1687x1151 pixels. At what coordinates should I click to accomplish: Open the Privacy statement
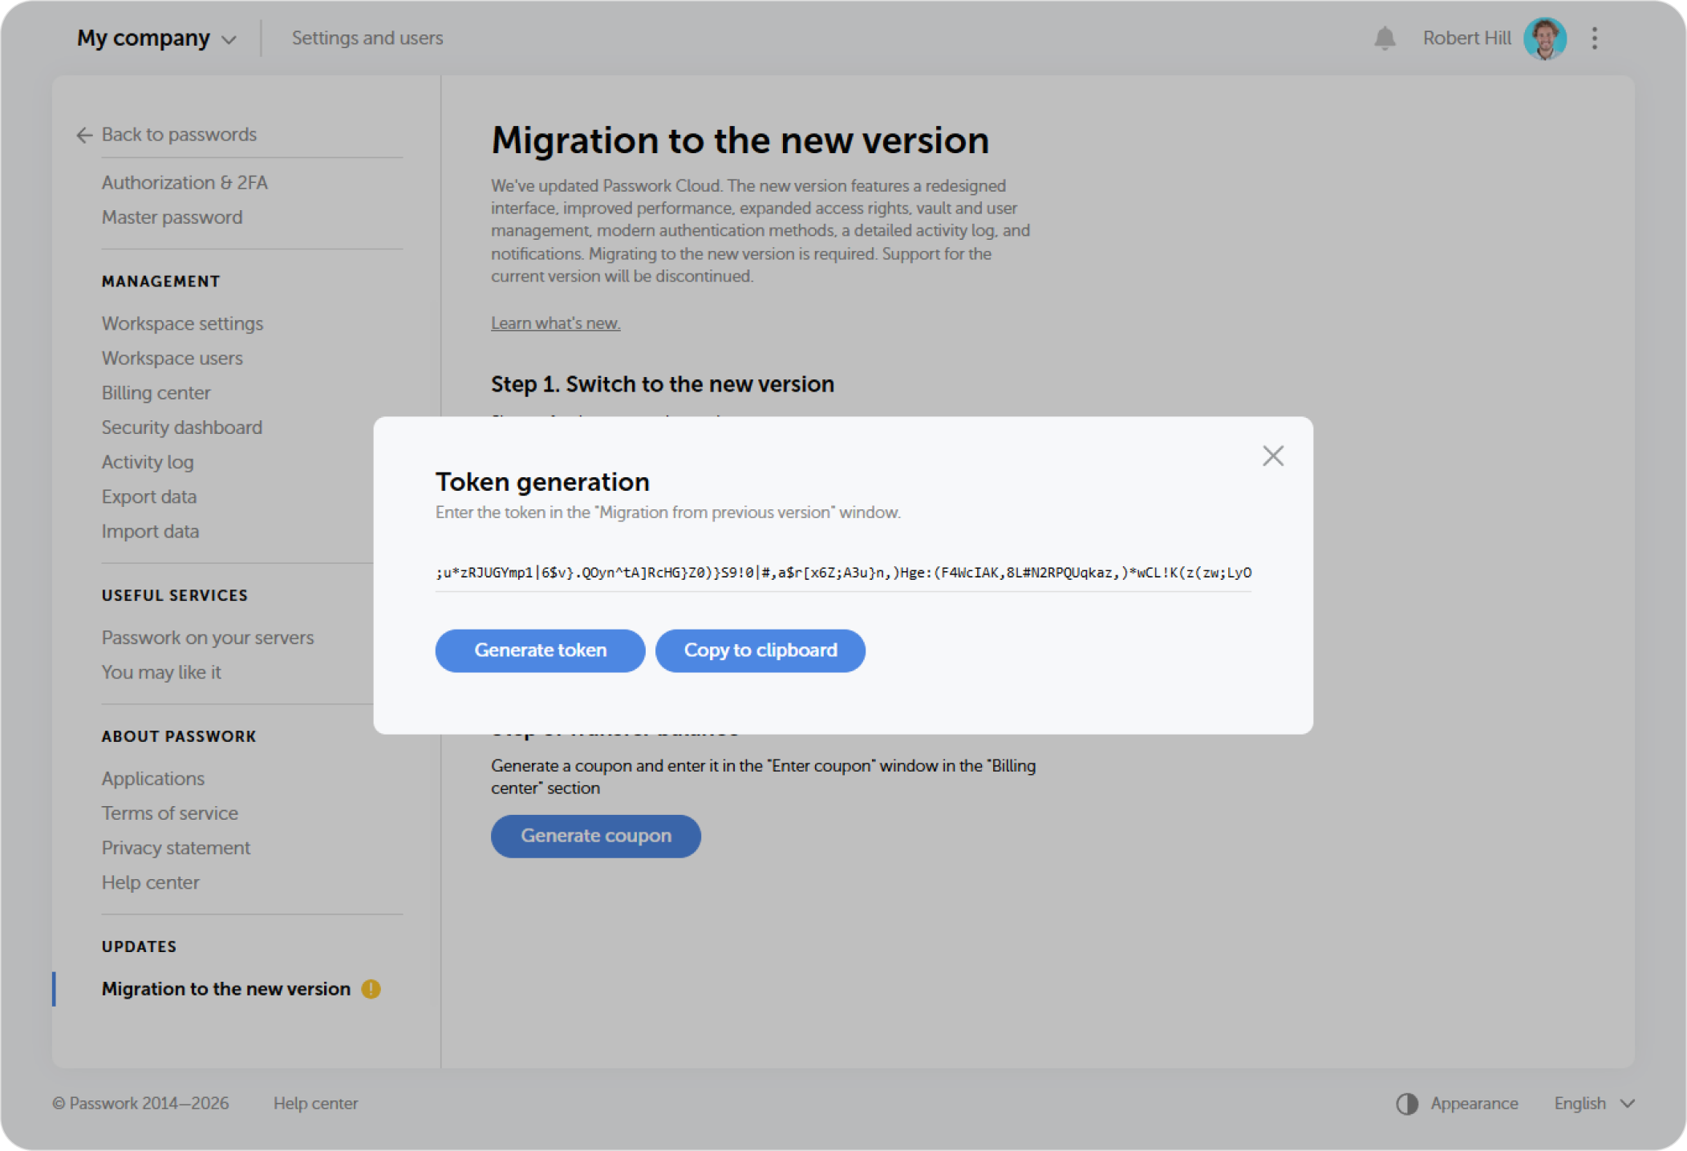point(176,847)
